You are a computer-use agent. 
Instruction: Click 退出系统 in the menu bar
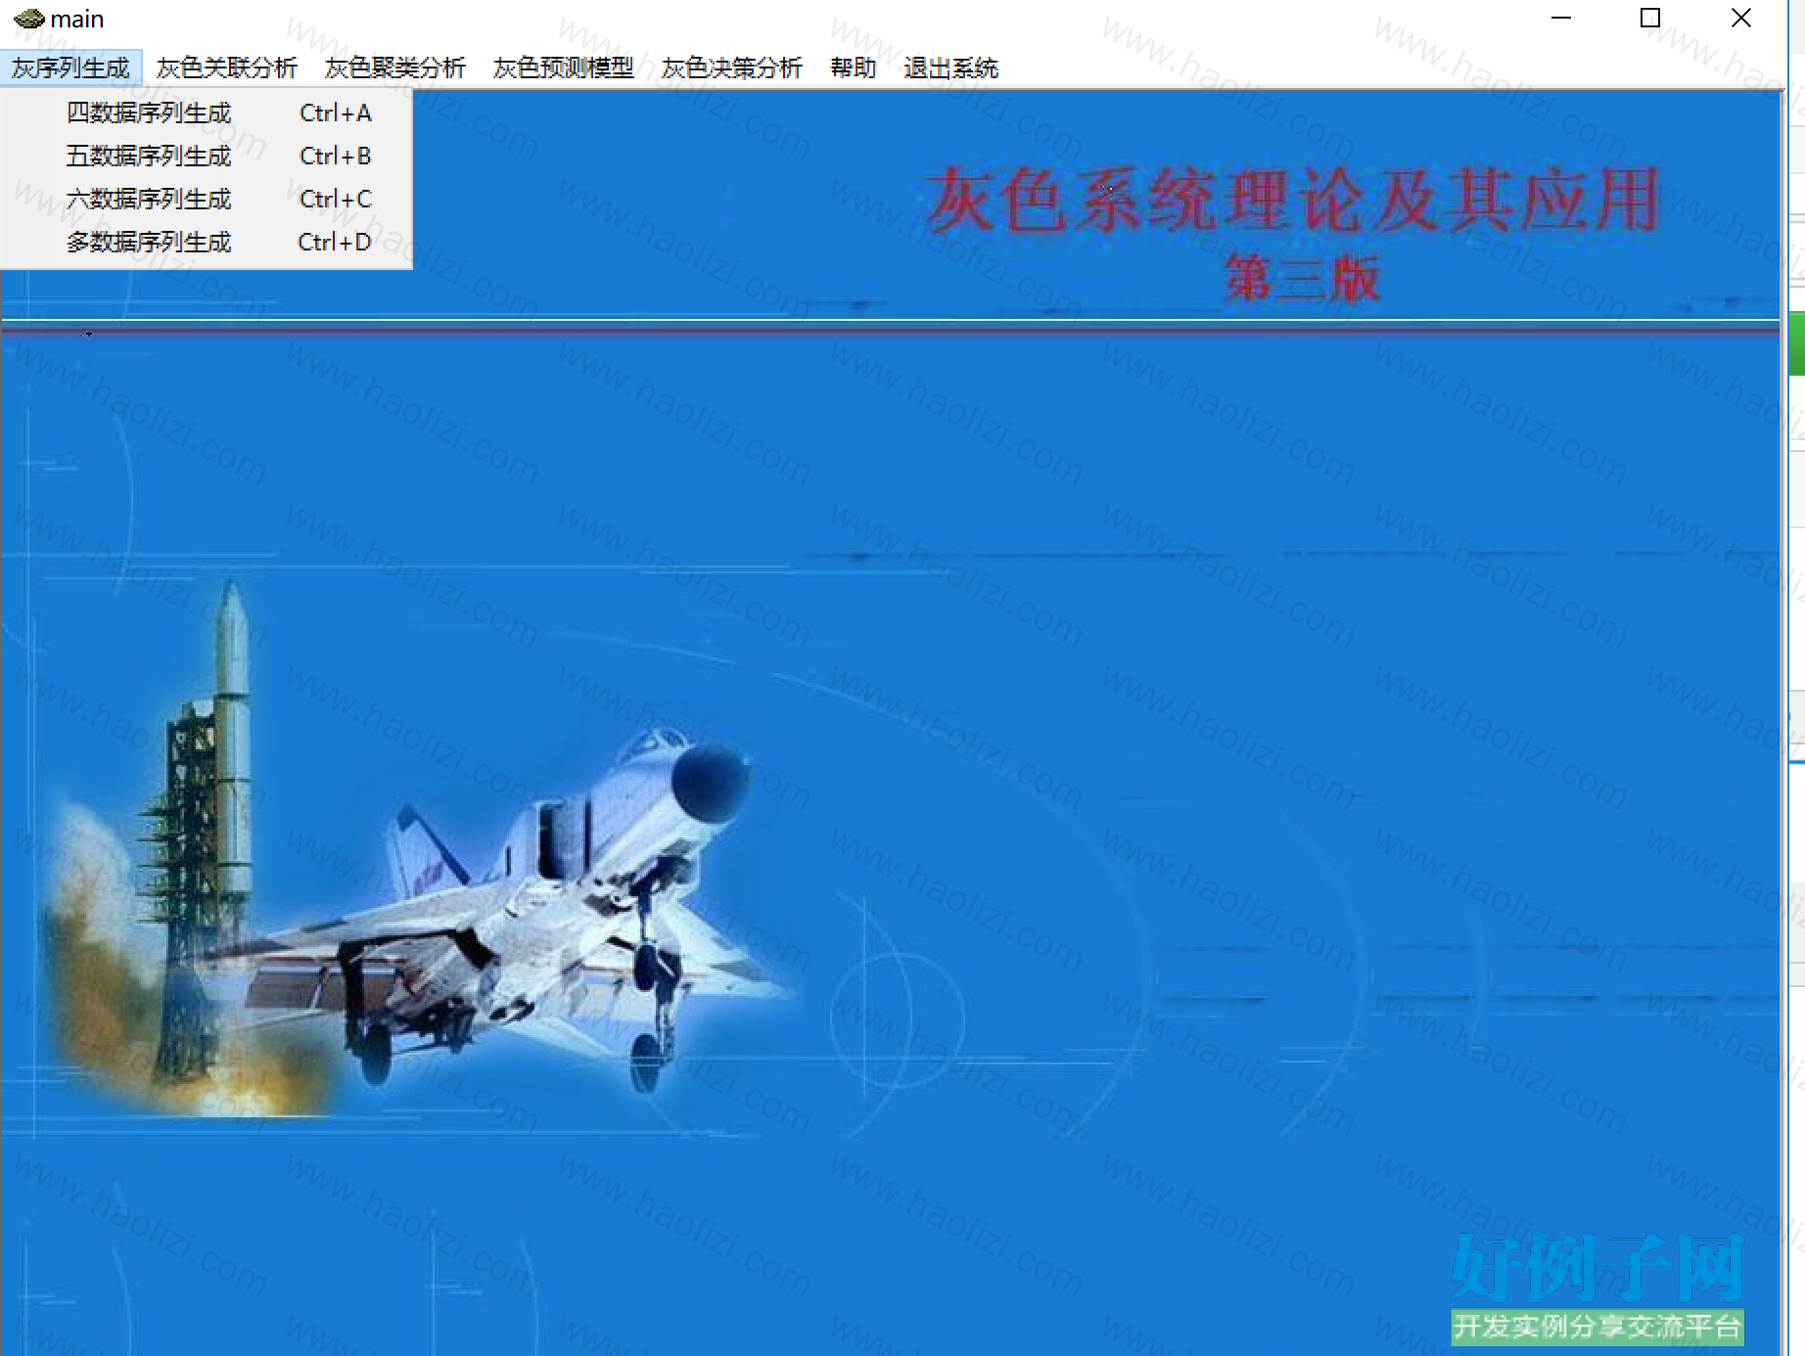950,68
